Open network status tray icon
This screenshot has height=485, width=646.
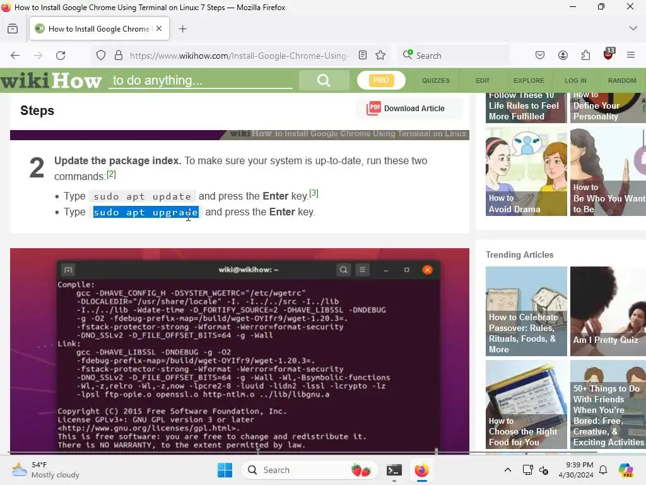click(527, 470)
